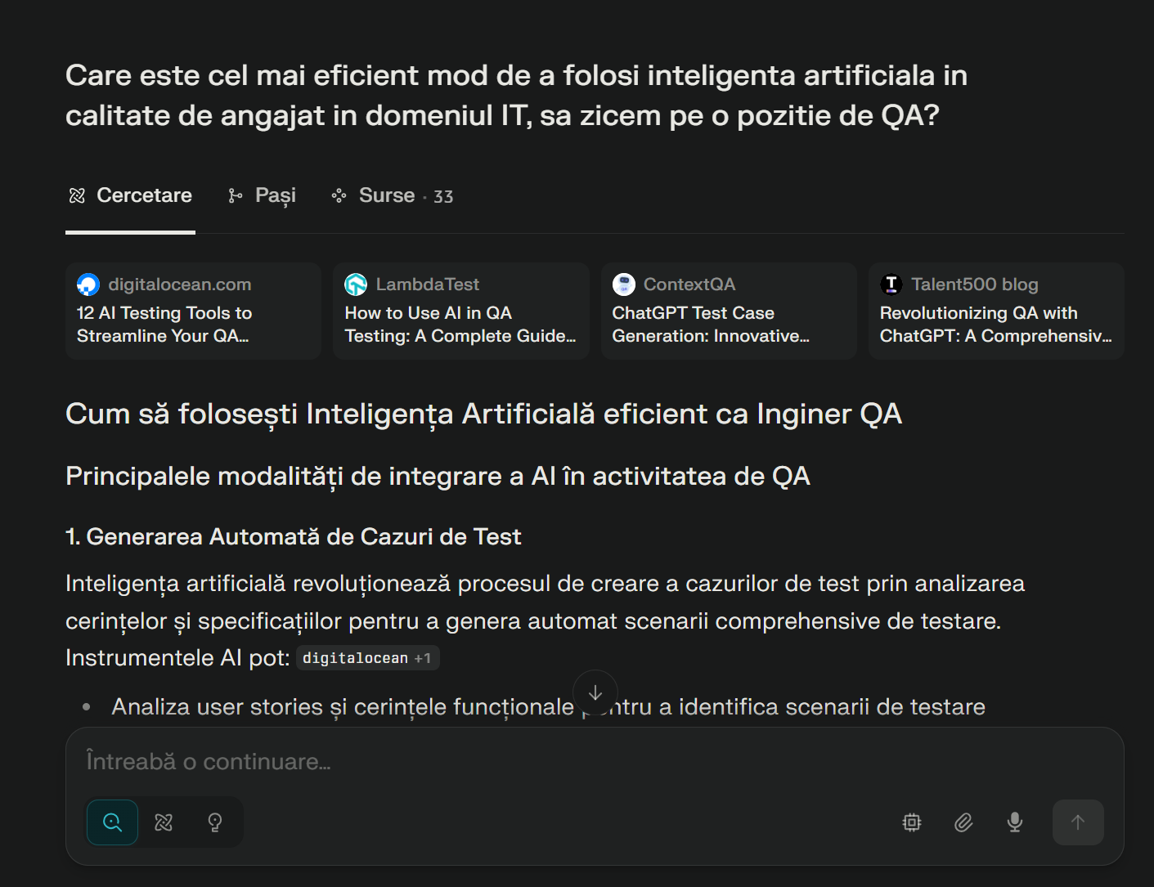Switch to the Pași tab
Image resolution: width=1154 pixels, height=887 pixels.
tap(263, 195)
